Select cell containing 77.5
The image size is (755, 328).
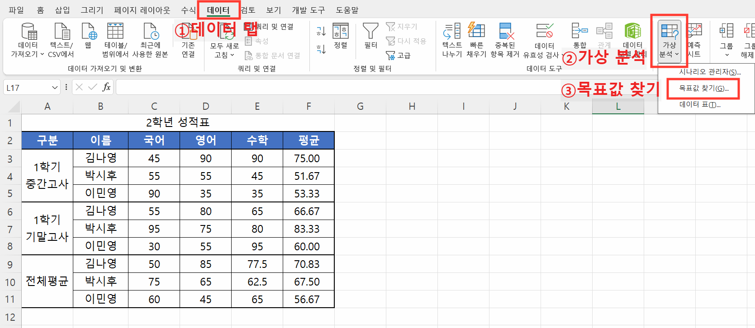tap(257, 264)
